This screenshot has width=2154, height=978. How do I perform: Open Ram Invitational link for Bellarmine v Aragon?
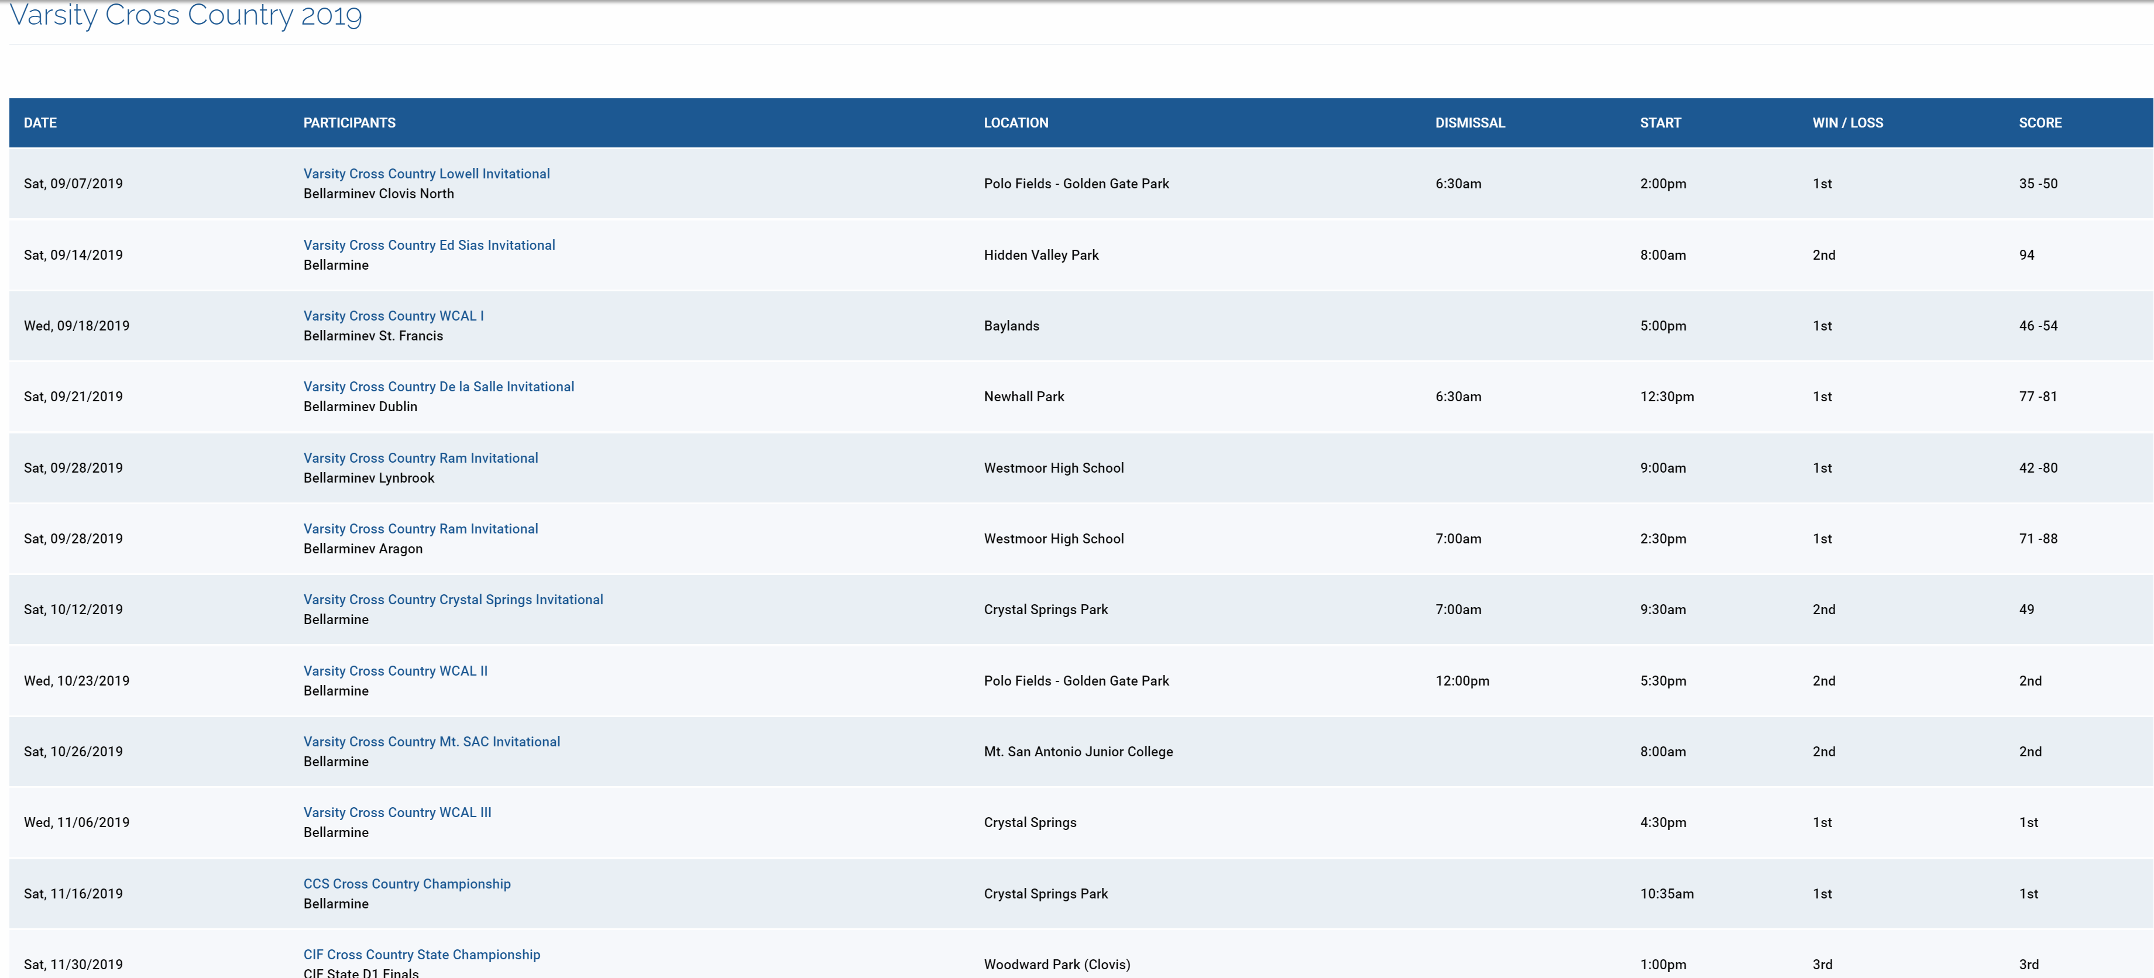point(421,529)
